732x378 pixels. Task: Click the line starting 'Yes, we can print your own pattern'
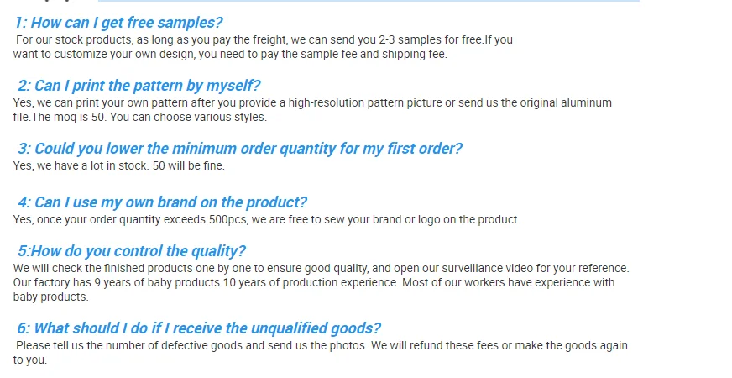312,102
